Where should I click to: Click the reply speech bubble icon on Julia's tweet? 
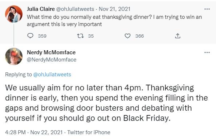[x=30, y=36]
